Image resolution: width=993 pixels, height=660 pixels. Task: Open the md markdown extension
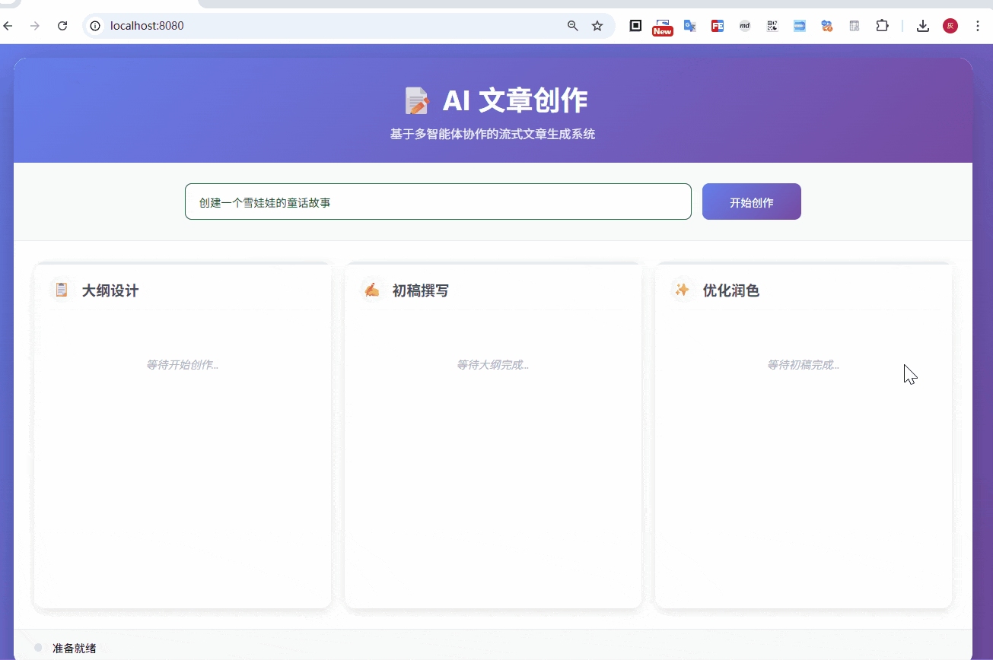[x=745, y=26]
